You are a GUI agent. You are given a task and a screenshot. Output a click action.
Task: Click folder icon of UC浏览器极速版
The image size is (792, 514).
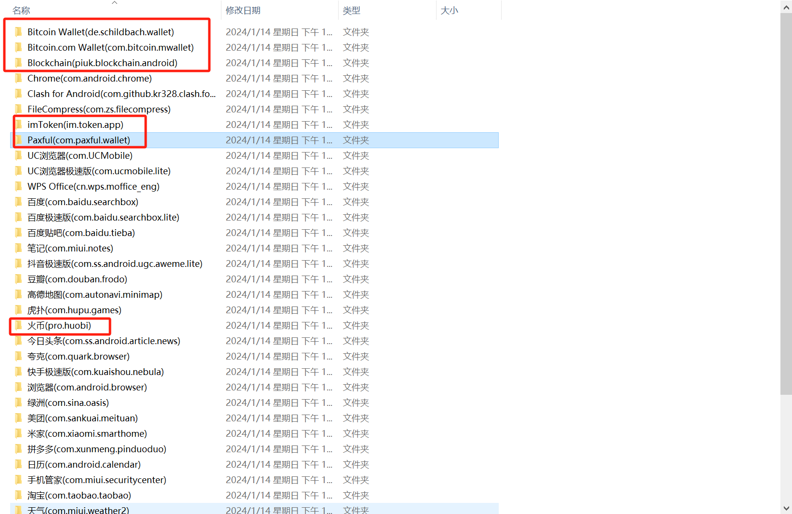(18, 171)
